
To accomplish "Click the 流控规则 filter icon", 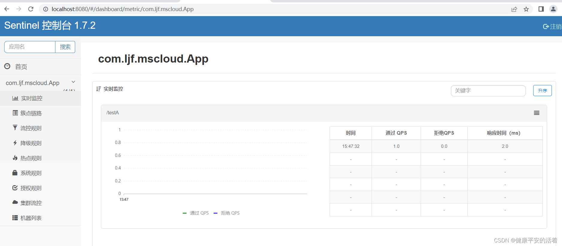I will pos(15,127).
